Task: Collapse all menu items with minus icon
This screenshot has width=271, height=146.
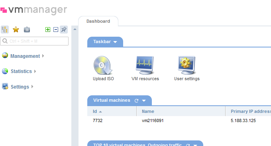Action: click(56, 30)
